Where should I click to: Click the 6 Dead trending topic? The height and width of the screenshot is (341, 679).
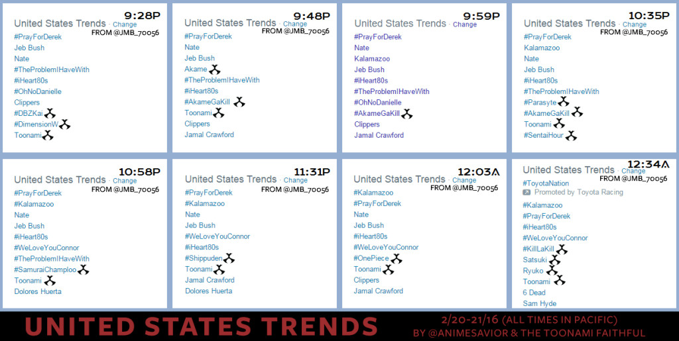pos(534,293)
